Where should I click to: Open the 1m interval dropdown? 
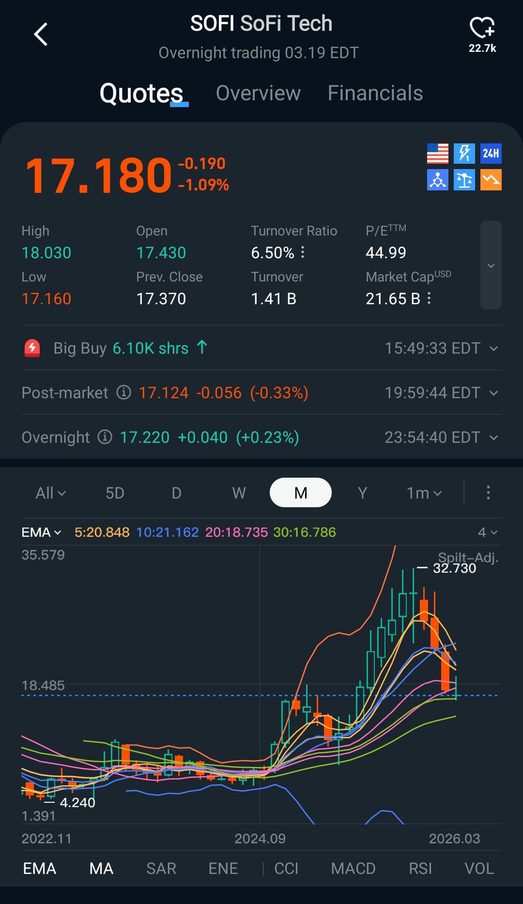tap(424, 493)
